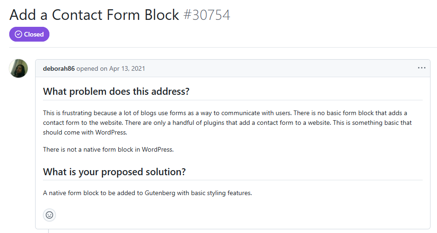
Task: Click the heading What is your proposed solution?
Action: [x=114, y=172]
